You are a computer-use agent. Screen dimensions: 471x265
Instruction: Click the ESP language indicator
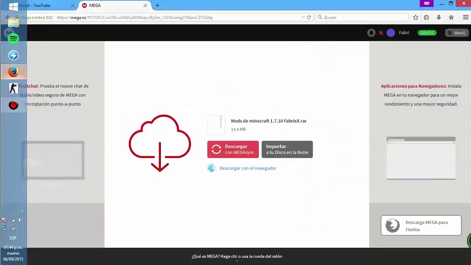click(13, 238)
